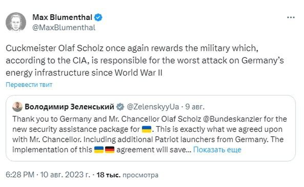Click Zelensky's small avatar in the quoted tweet
Image resolution: width=304 pixels, height=187 pixels.
click(x=16, y=106)
